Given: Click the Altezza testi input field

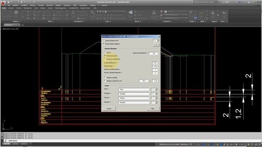Looking at the screenshot, I should click(x=155, y=67).
